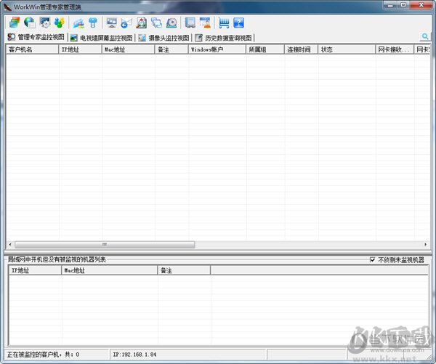This screenshot has width=436, height=364.
Task: Click the 网卡接收 column header
Action: (395, 49)
